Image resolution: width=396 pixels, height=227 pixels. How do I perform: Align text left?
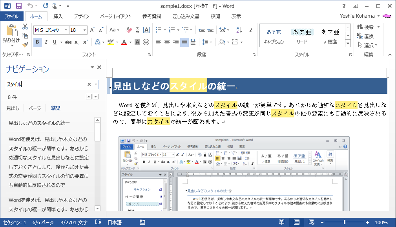(x=158, y=42)
